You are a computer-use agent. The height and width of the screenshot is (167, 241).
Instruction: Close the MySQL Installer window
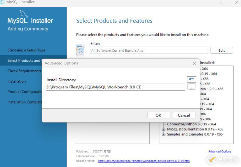click(236, 2)
